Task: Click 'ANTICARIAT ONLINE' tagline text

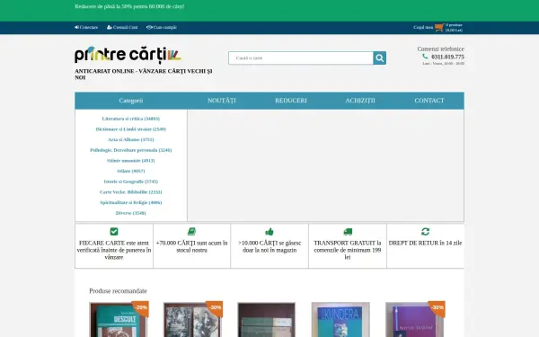Action: 144,75
